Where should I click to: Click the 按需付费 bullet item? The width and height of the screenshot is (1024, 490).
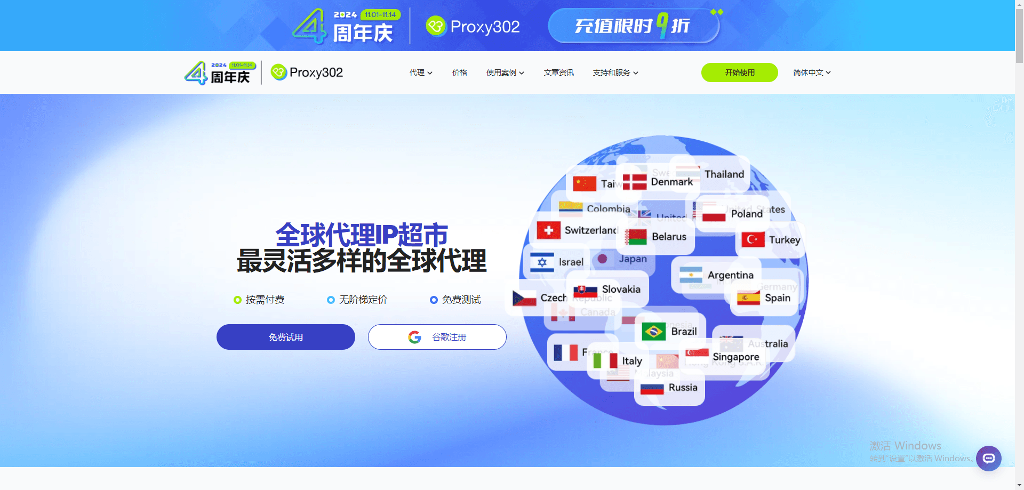tap(259, 300)
